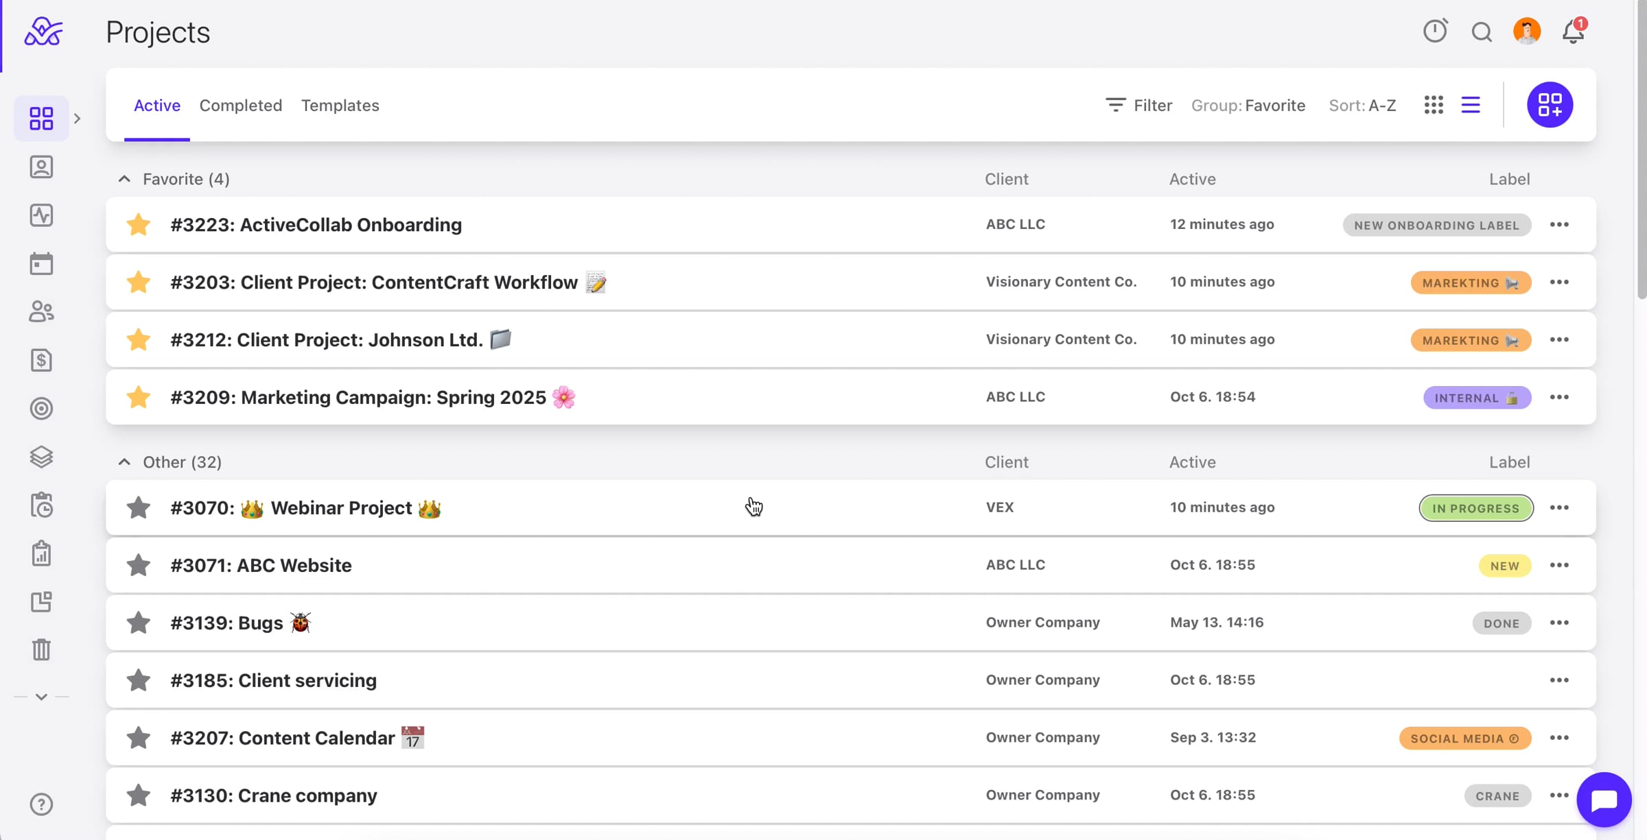Collapse the Favorite (4) group
The height and width of the screenshot is (840, 1647).
[x=124, y=179]
